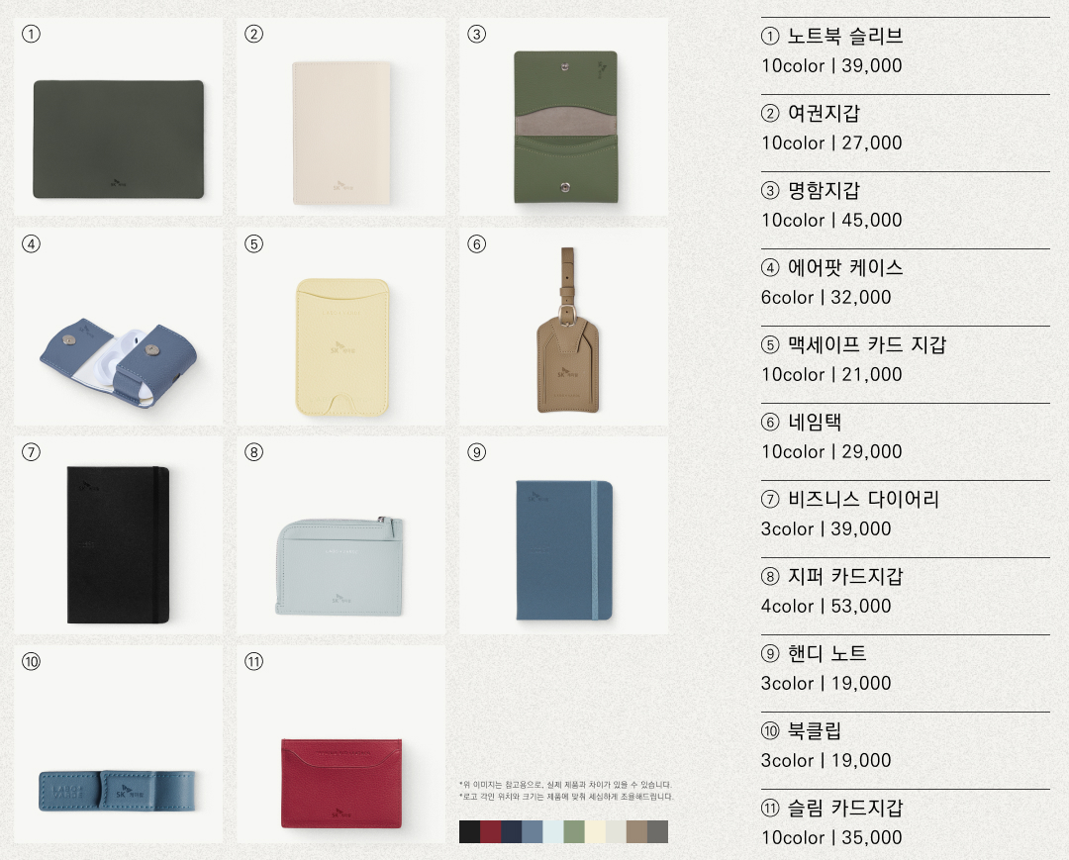Choose the dark red color swatch
The height and width of the screenshot is (860, 1069).
pyautogui.click(x=490, y=831)
